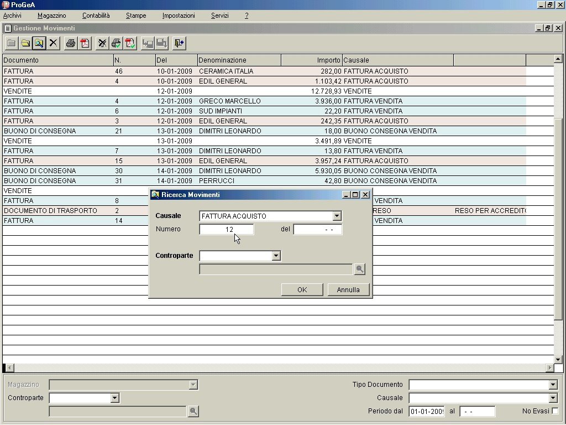Sort by the Documento column header

click(57, 60)
